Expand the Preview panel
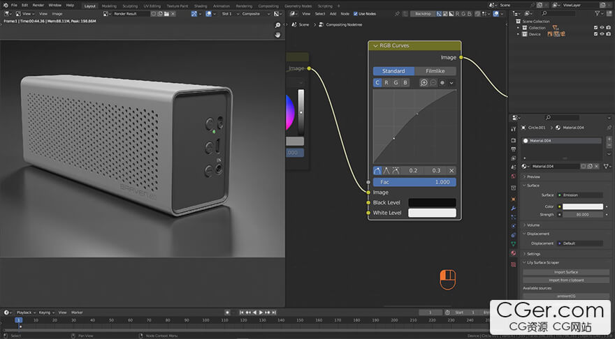The height and width of the screenshot is (339, 615). [533, 177]
